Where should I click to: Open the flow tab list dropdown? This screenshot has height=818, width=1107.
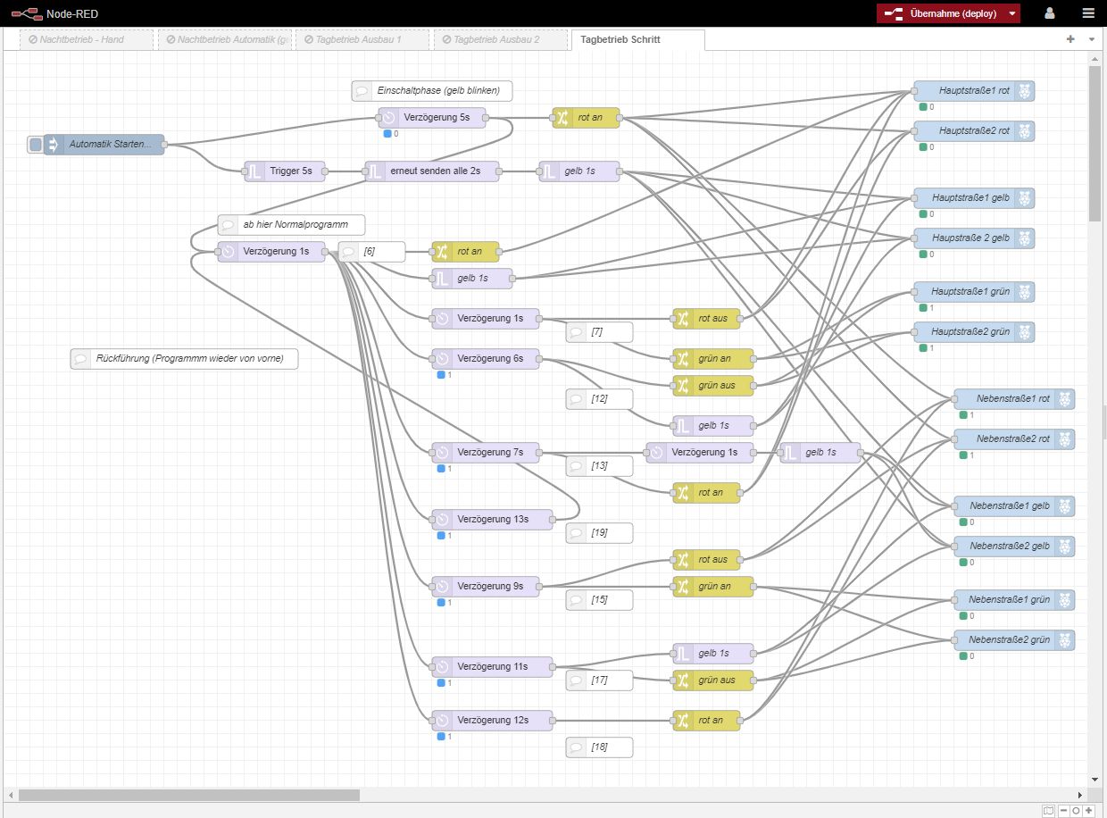[1092, 39]
